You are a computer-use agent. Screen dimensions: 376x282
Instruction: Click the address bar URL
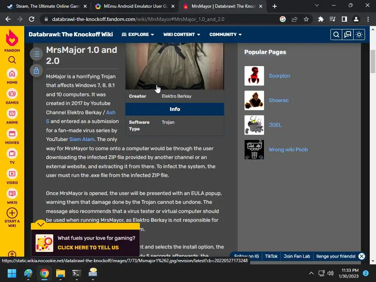pyautogui.click(x=138, y=19)
